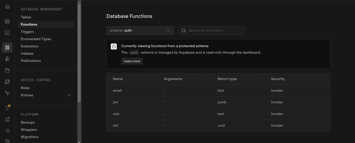355x143 pixels.
Task: Open Roles under Access Control
Action: click(25, 88)
